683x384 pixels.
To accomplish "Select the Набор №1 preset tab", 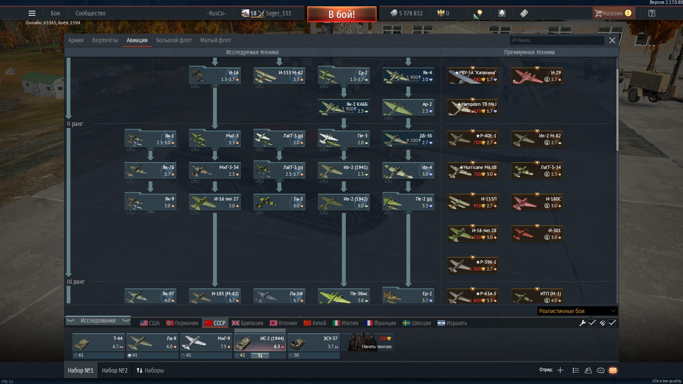I will (81, 370).
